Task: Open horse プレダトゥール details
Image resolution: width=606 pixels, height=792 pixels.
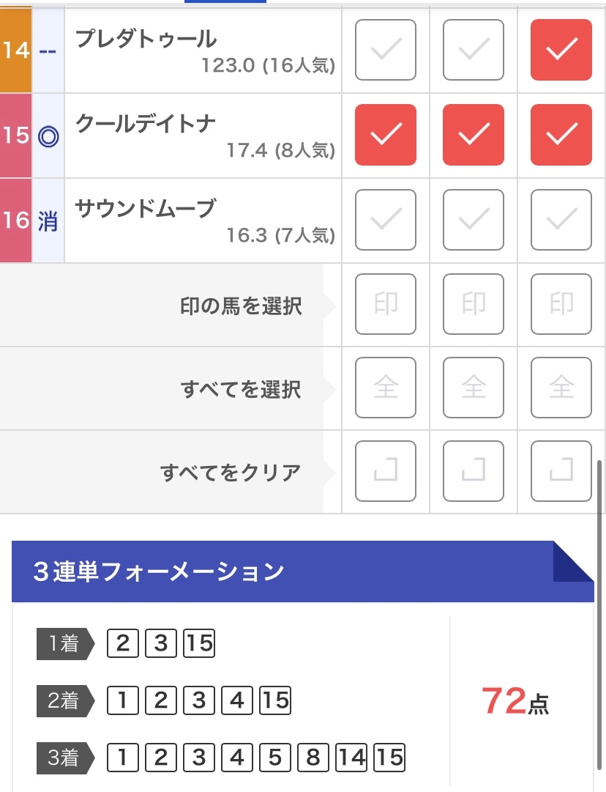Action: point(146,38)
